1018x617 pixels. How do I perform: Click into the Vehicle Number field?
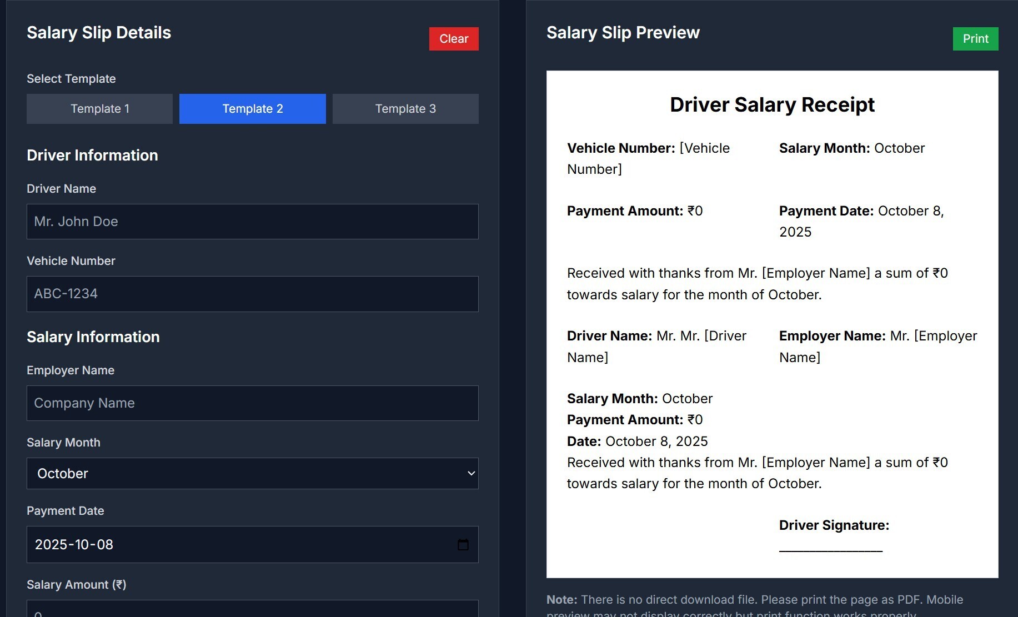click(252, 294)
